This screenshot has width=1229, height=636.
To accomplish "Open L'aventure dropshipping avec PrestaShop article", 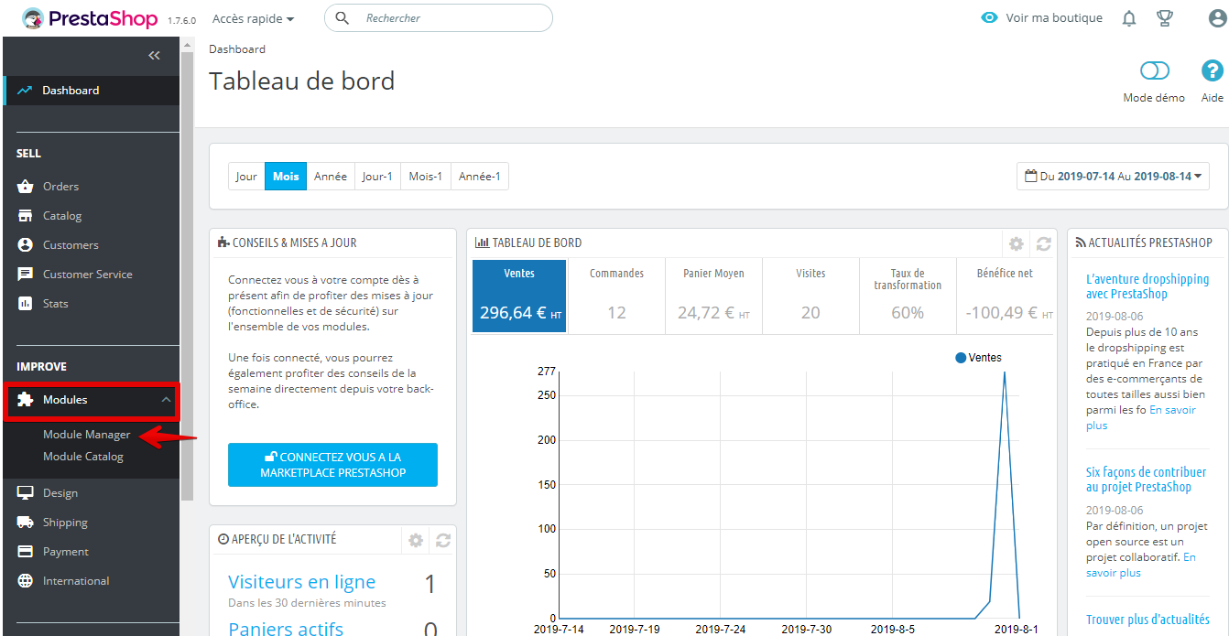I will [1147, 286].
